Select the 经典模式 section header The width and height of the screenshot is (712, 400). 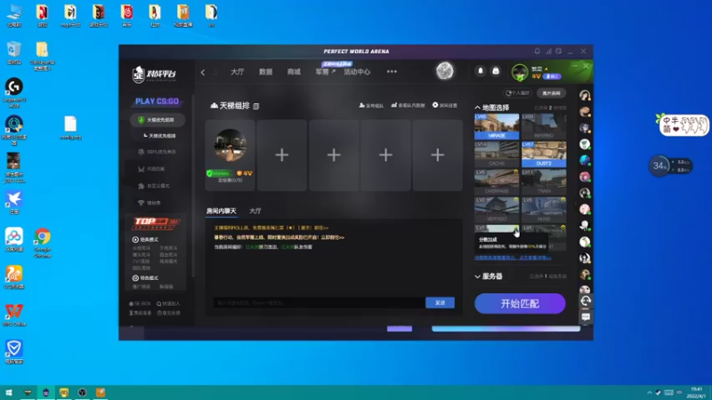pos(145,239)
